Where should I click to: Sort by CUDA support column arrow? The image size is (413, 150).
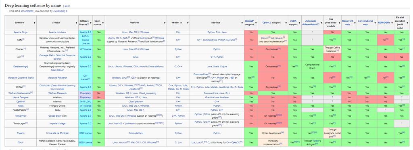(x=300, y=23)
